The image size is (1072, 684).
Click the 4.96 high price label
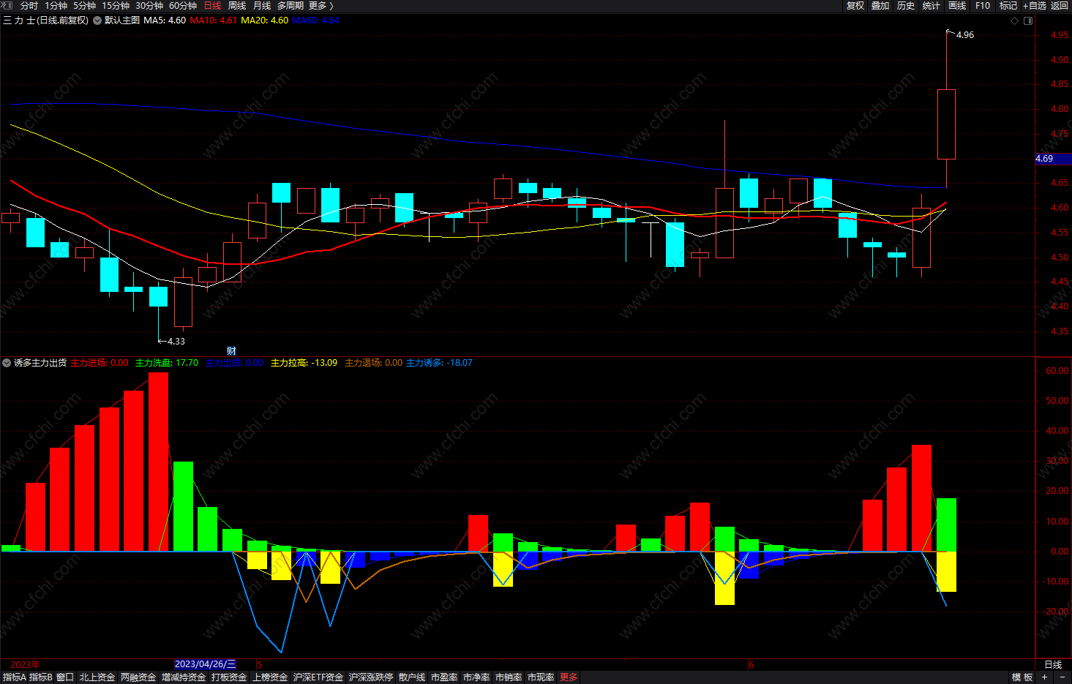[x=965, y=35]
